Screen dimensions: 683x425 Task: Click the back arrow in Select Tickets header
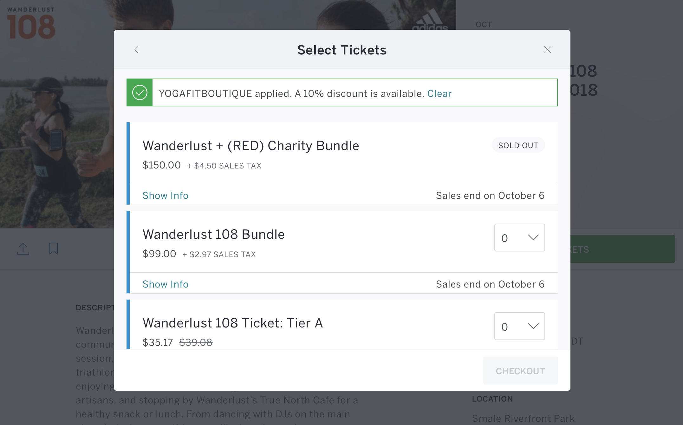pos(137,50)
